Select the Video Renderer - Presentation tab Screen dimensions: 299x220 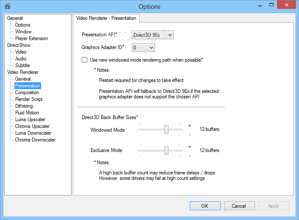(106, 18)
